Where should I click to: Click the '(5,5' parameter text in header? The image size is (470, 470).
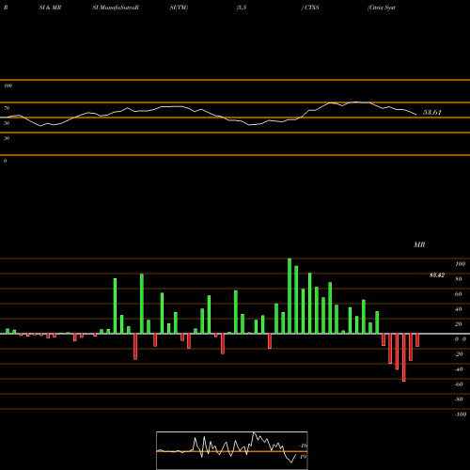[242, 8]
